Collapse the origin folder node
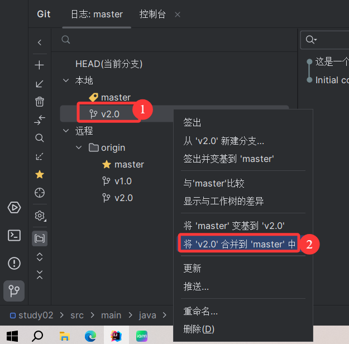349x344 pixels. pyautogui.click(x=79, y=147)
